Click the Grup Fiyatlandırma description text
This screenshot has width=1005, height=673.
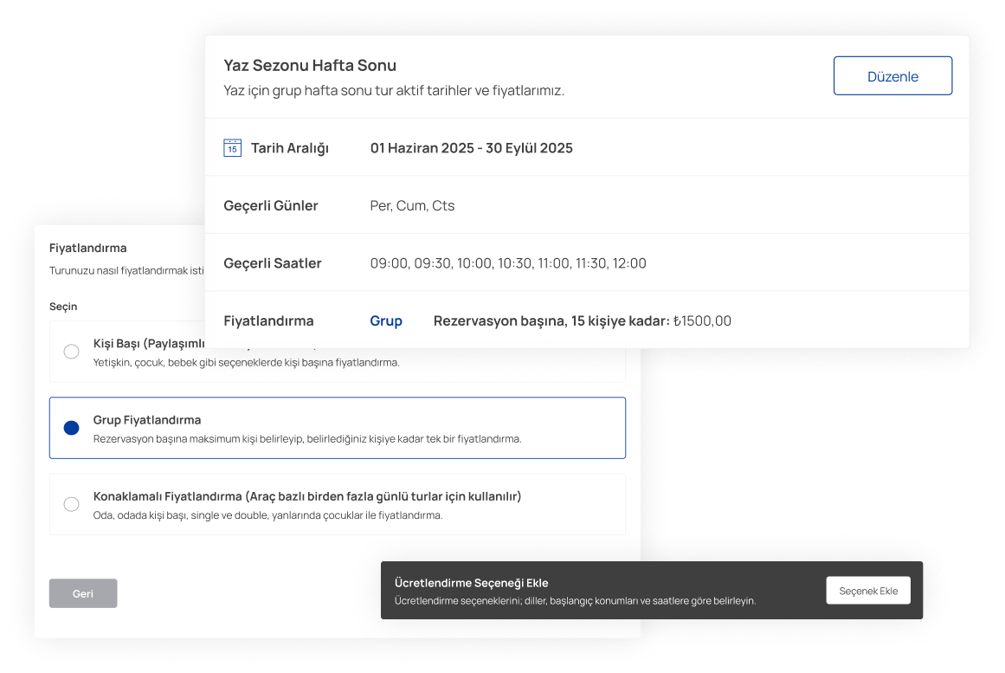(307, 439)
